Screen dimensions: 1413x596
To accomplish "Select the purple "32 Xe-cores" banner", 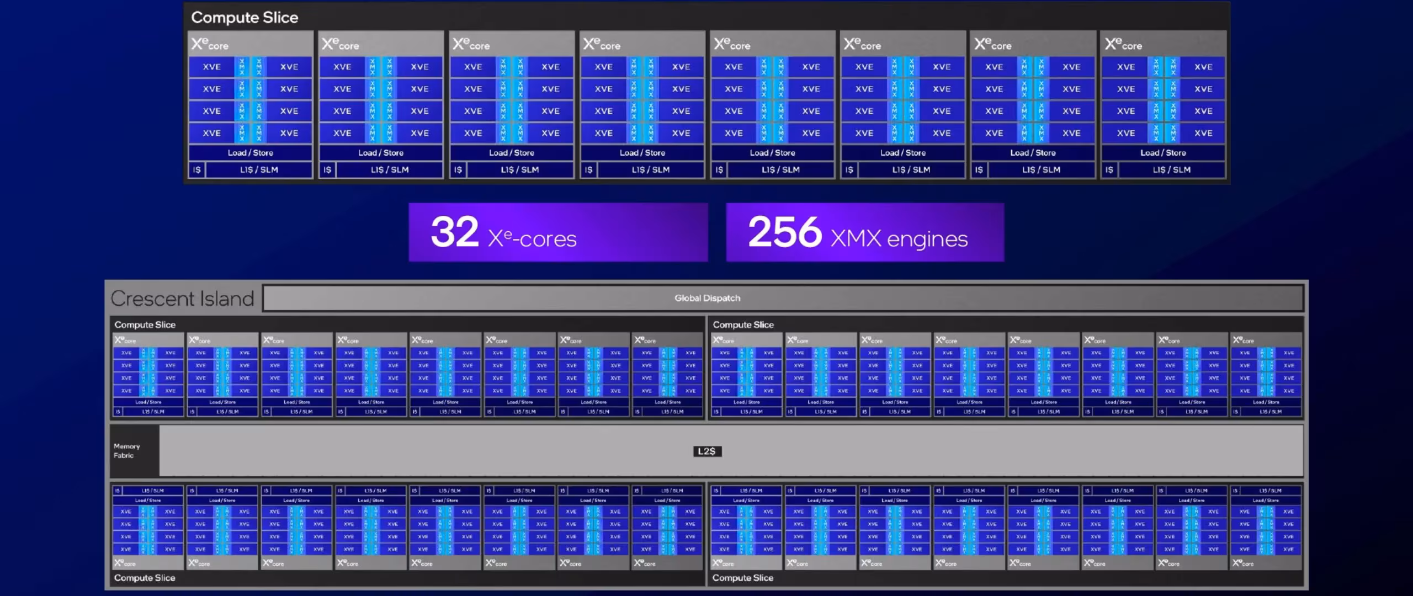I will tap(558, 232).
